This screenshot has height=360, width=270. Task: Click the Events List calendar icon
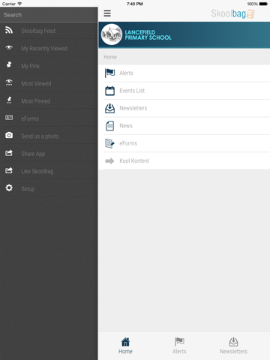point(109,91)
